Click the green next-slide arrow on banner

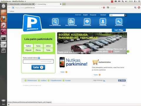point(128,51)
